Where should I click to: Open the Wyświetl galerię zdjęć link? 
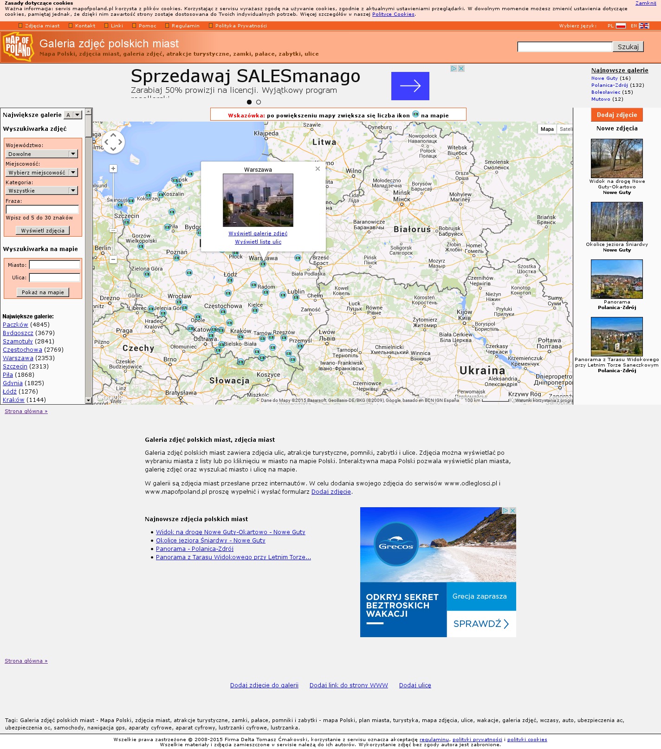pyautogui.click(x=258, y=233)
